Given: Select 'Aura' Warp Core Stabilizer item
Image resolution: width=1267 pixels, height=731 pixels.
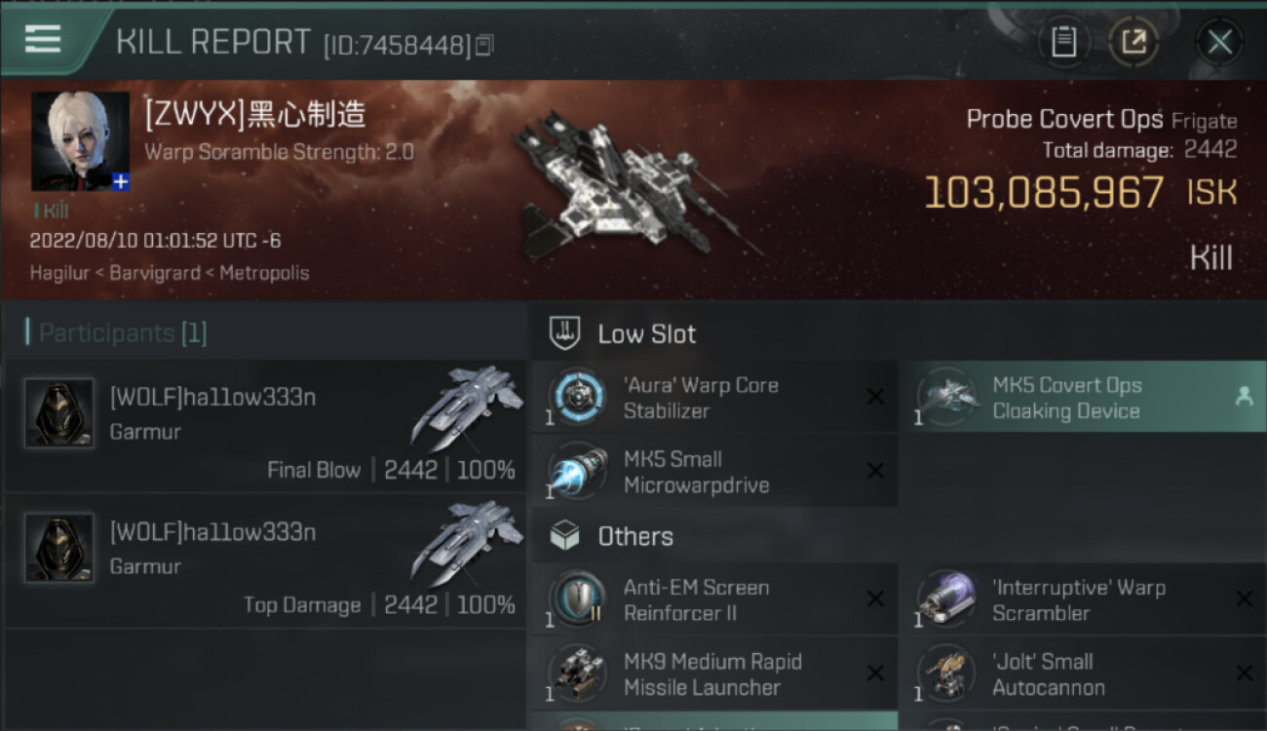Looking at the screenshot, I should [713, 398].
